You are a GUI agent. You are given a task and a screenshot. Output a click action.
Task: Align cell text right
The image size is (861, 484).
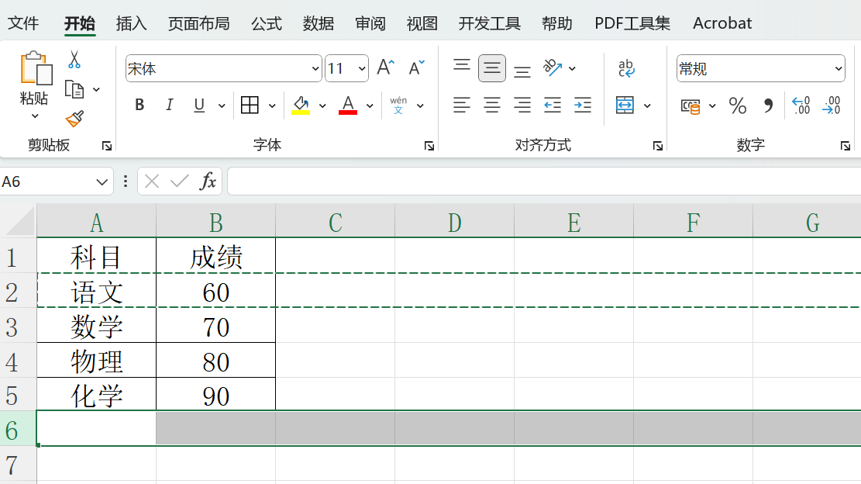coord(522,105)
